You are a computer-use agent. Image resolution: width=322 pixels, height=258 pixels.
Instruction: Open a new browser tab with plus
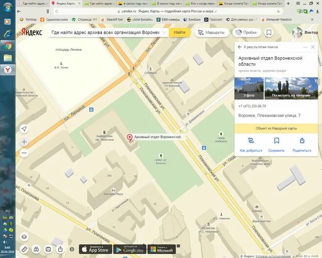tap(288, 3)
